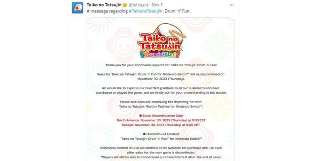
Task: Click the Rhythm Festival for Nintendo Switch line
Action: click(161, 106)
